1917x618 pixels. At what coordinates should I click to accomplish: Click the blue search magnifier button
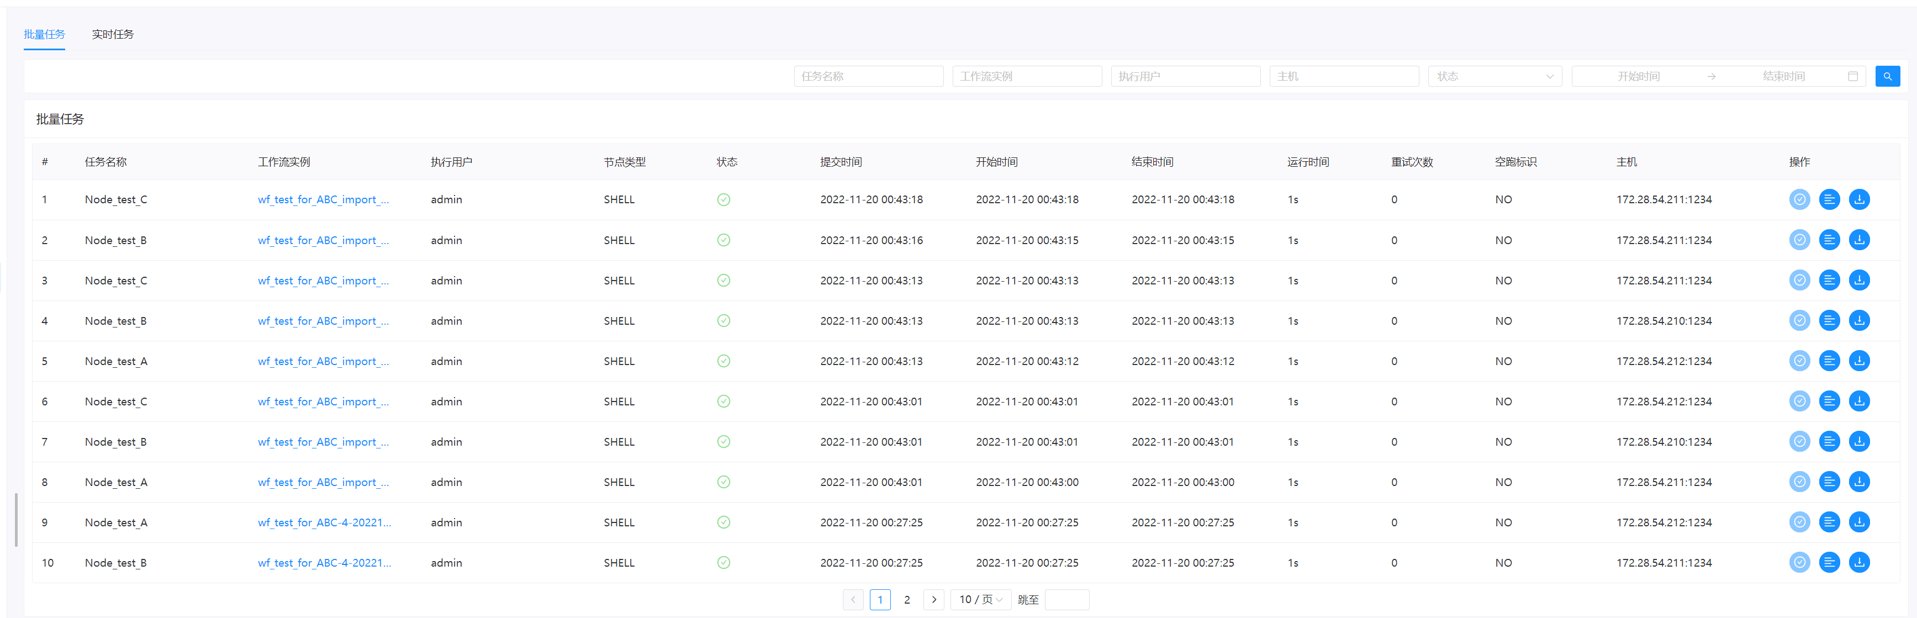[1887, 76]
